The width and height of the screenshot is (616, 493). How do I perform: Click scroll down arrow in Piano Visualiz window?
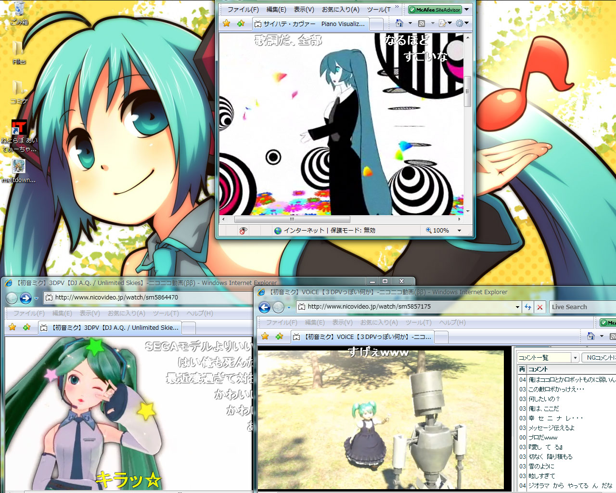tap(467, 211)
